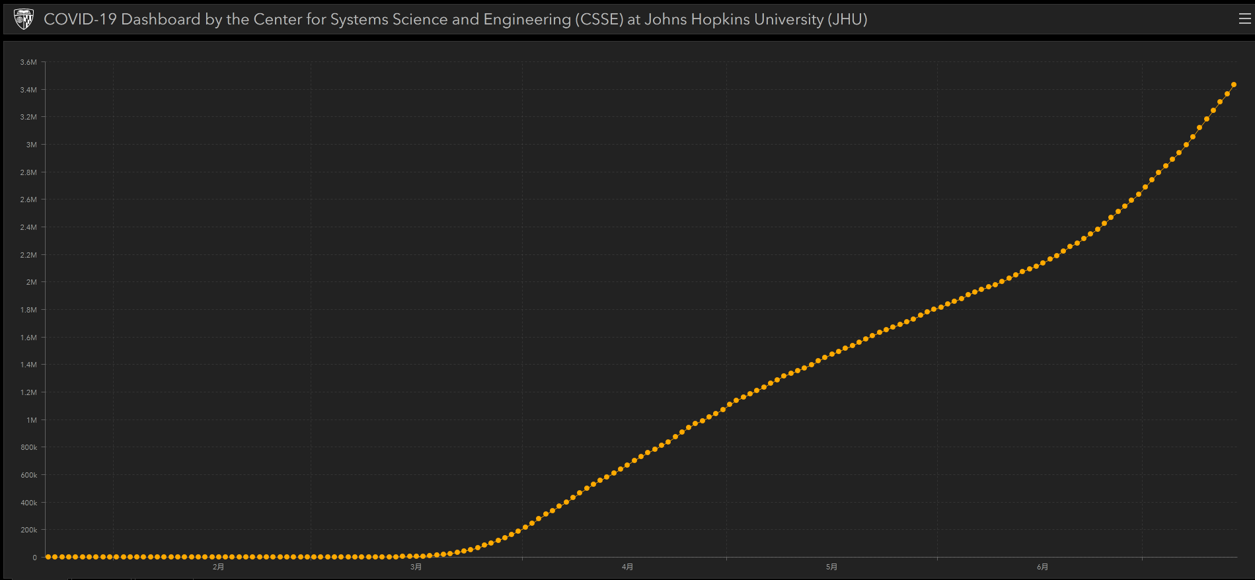Click the 0 label at the y-axis origin
The height and width of the screenshot is (580, 1255).
pyautogui.click(x=35, y=558)
